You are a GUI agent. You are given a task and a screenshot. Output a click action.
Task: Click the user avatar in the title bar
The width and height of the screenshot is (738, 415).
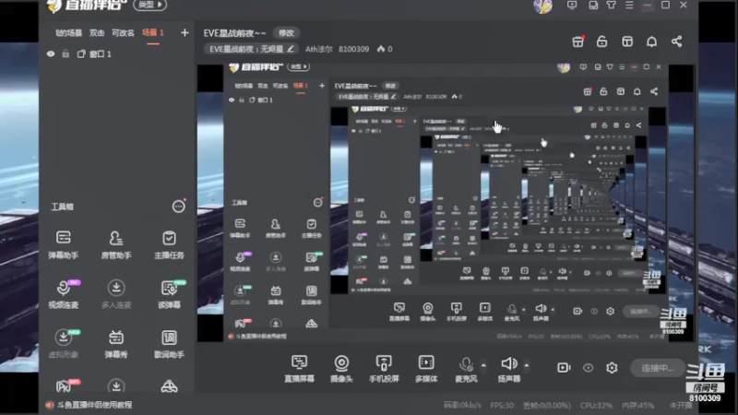(x=542, y=6)
